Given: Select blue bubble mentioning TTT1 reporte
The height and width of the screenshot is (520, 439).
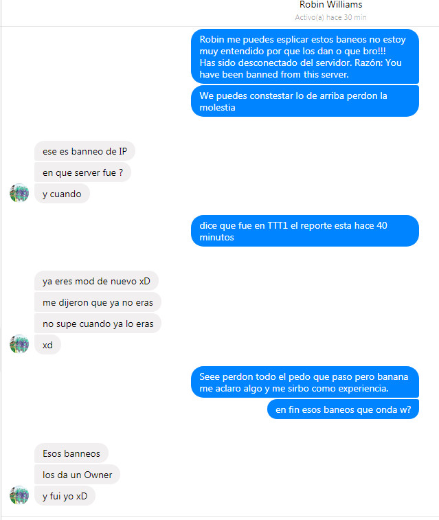Looking at the screenshot, I should pyautogui.click(x=305, y=231).
